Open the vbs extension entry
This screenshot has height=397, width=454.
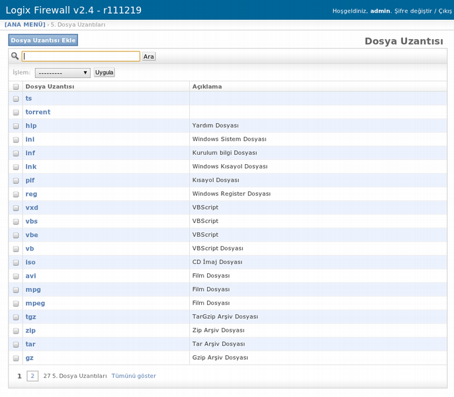(32, 221)
